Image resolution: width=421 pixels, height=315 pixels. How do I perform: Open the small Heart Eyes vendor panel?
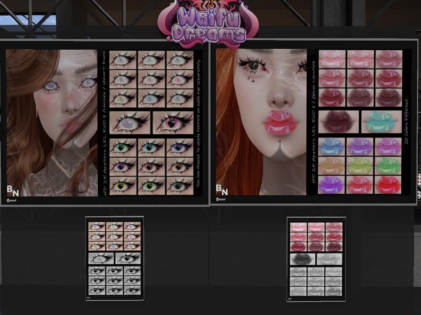click(x=115, y=258)
